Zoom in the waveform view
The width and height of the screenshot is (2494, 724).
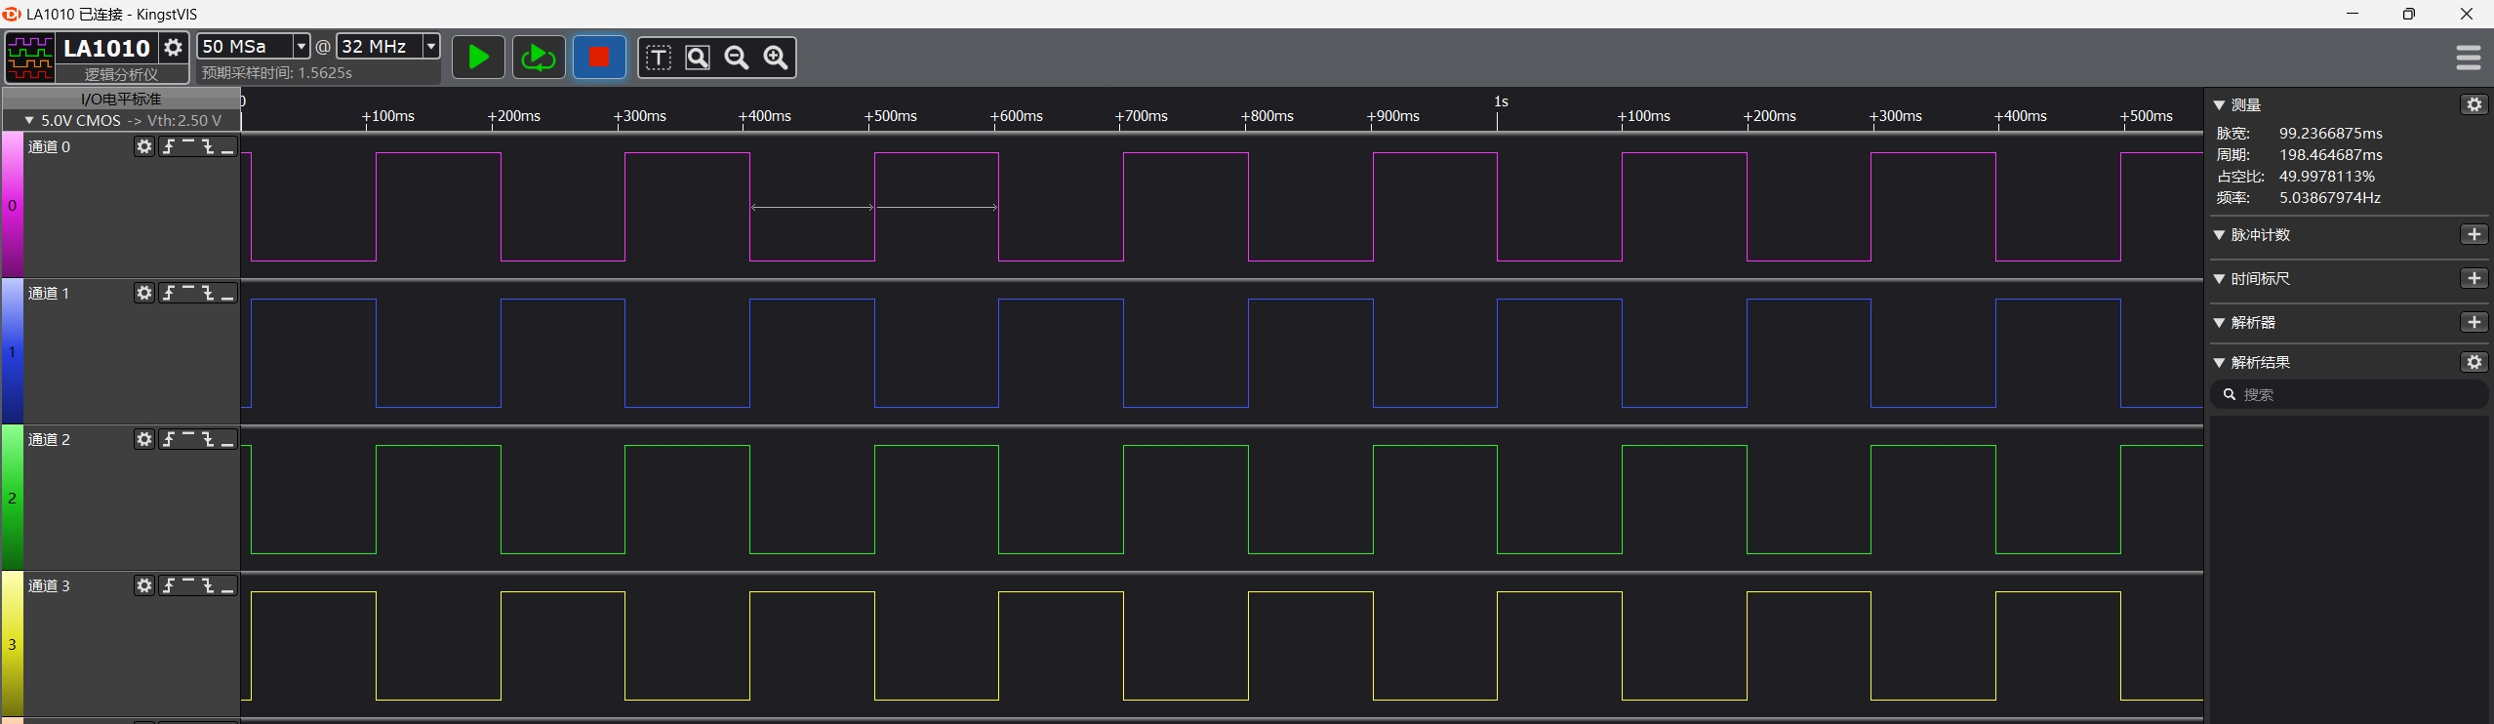click(776, 58)
